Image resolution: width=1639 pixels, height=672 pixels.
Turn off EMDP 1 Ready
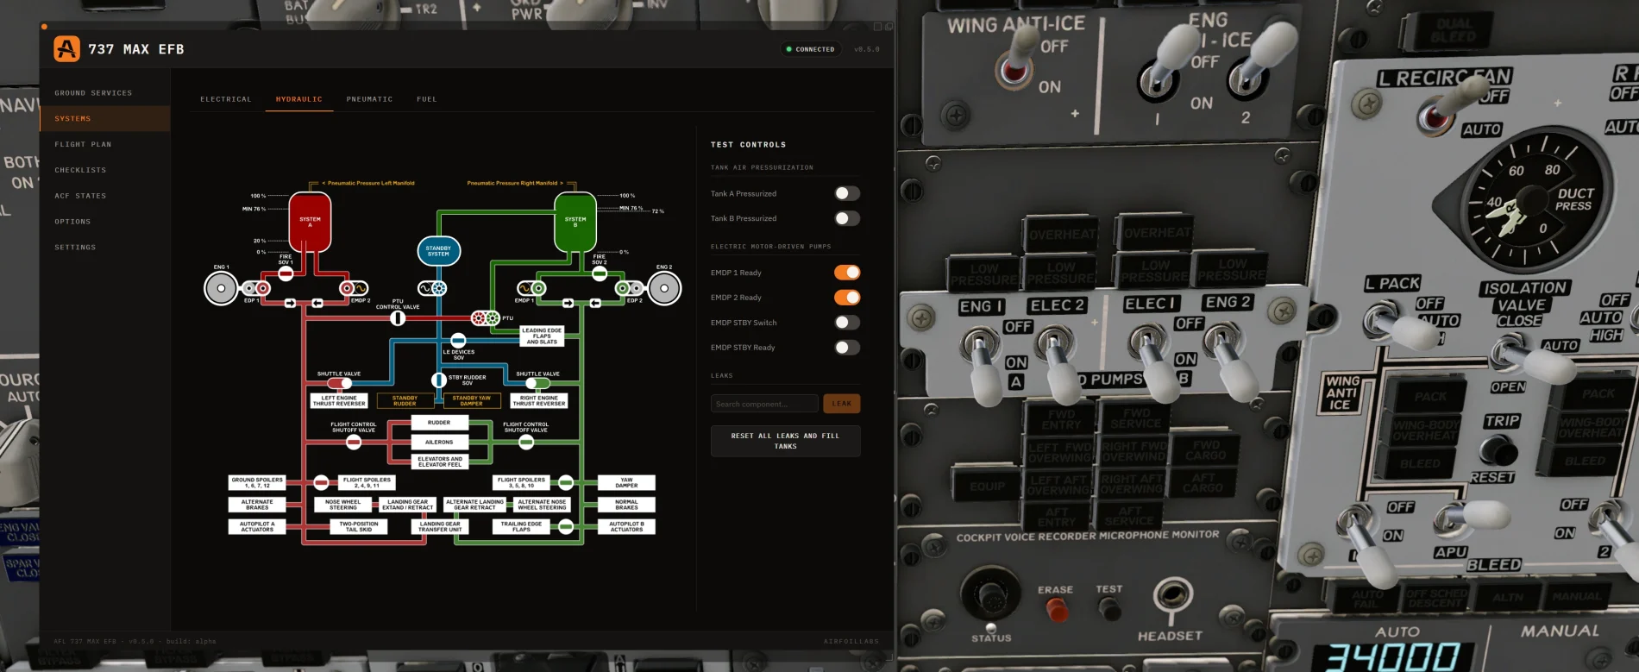847,273
